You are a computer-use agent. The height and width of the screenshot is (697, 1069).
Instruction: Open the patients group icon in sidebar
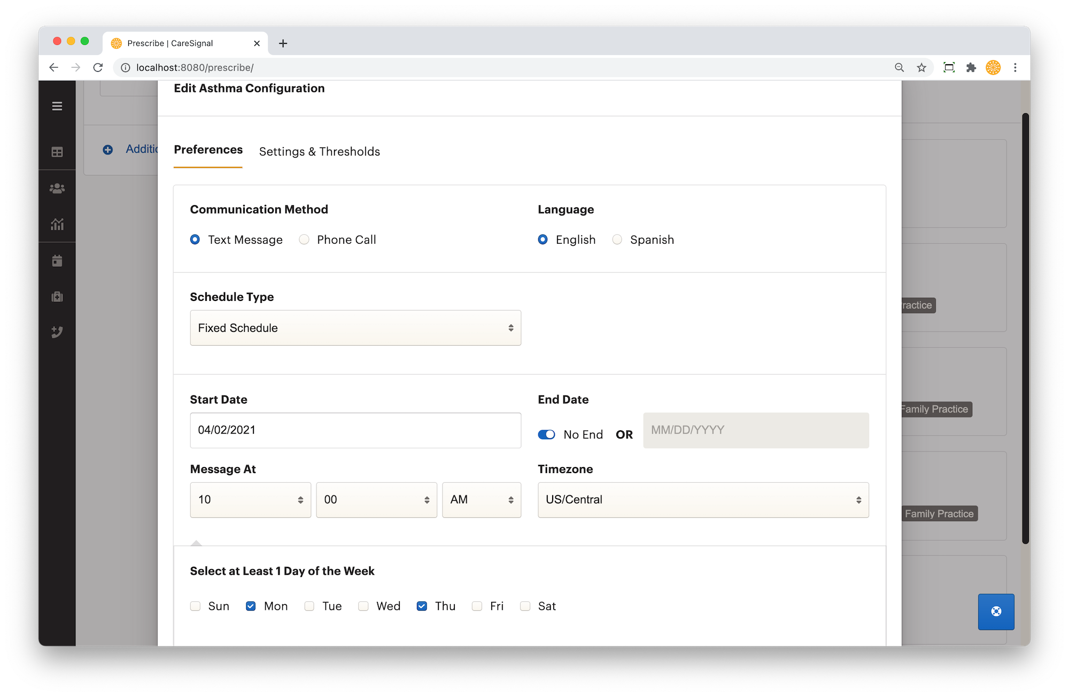(57, 189)
